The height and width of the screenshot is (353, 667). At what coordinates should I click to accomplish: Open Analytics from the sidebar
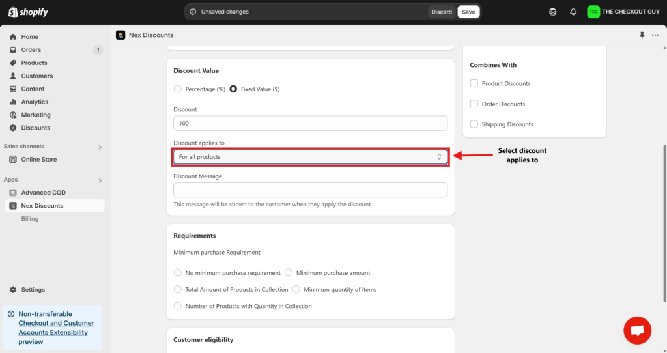[35, 102]
